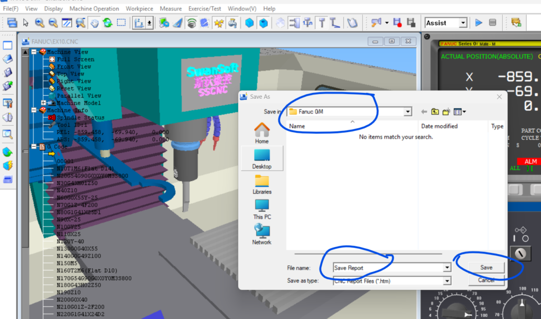The width and height of the screenshot is (541, 319).
Task: Click the create new folder icon
Action: 446,111
